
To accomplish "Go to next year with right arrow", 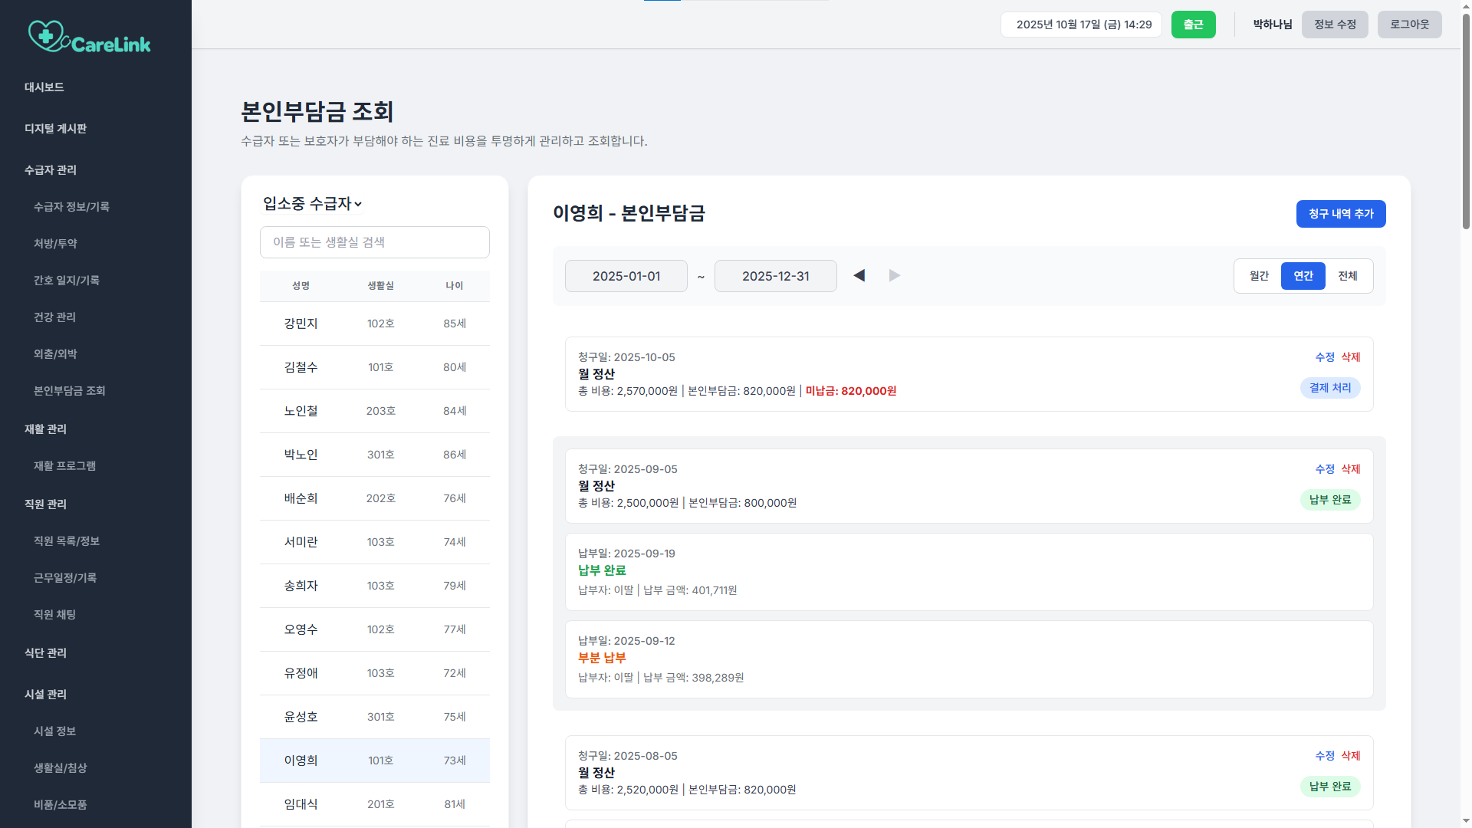I will [x=895, y=275].
